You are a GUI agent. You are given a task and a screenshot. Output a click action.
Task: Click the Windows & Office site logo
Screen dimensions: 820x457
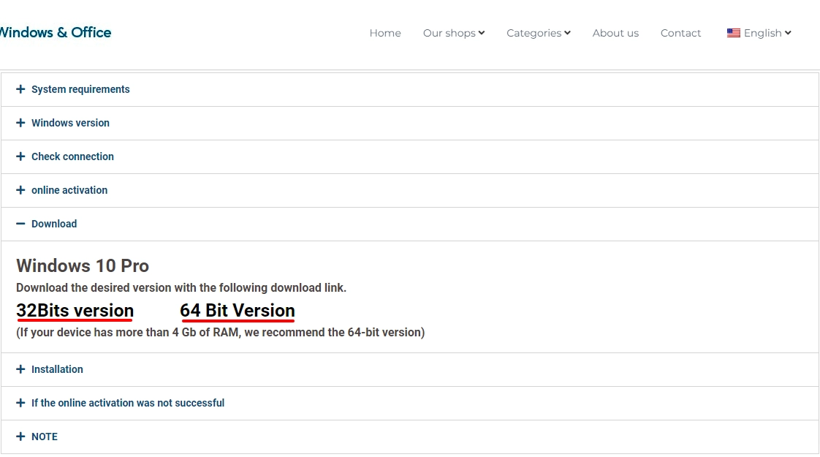tap(56, 32)
